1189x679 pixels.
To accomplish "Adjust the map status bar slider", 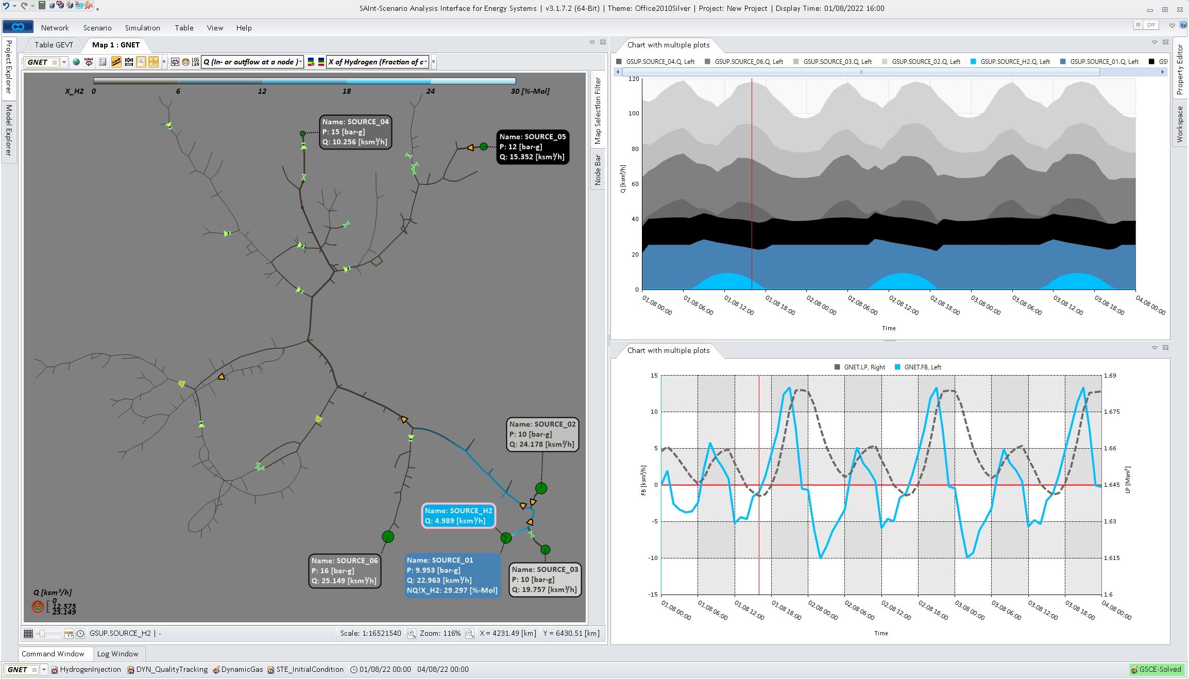I will (43, 634).
